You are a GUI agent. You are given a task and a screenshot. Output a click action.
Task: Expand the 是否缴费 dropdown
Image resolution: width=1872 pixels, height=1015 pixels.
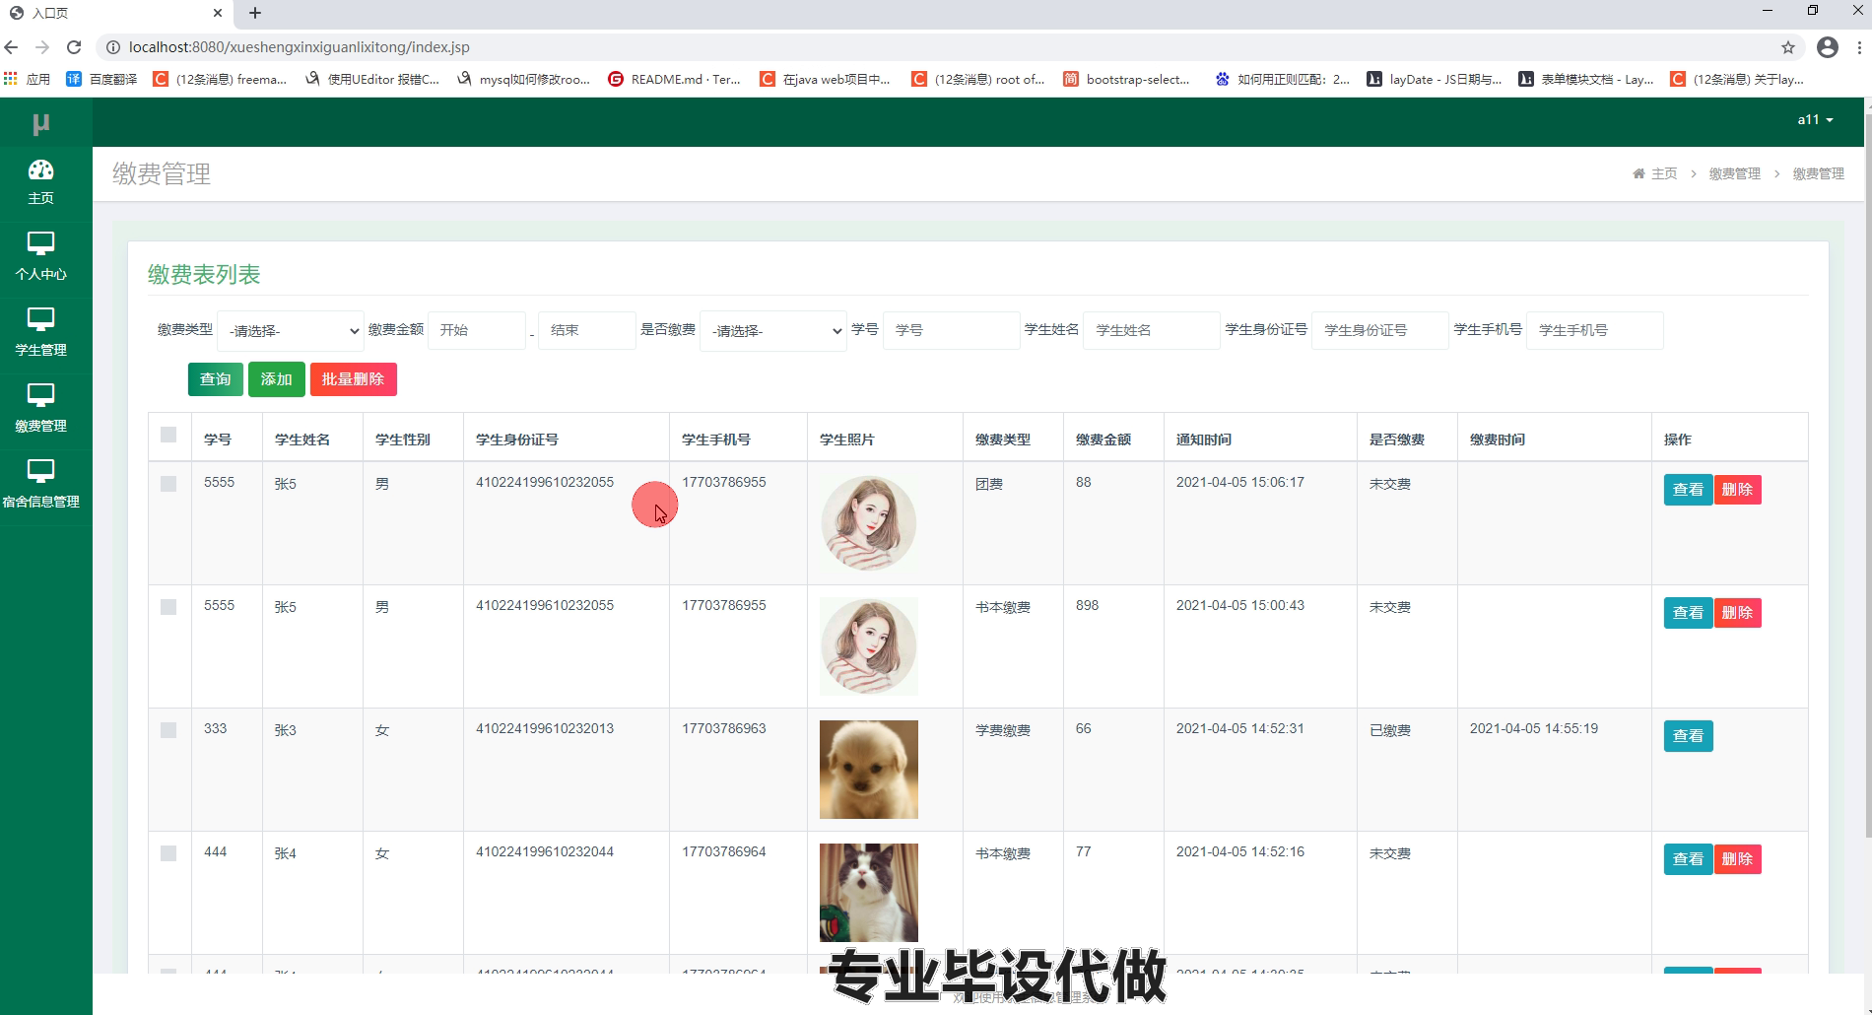point(773,331)
